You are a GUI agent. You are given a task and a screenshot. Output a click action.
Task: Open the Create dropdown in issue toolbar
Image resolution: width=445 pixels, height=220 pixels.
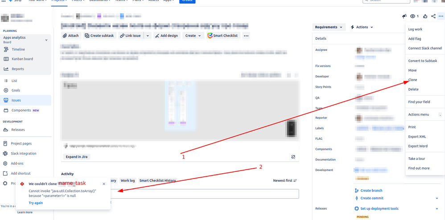193,36
